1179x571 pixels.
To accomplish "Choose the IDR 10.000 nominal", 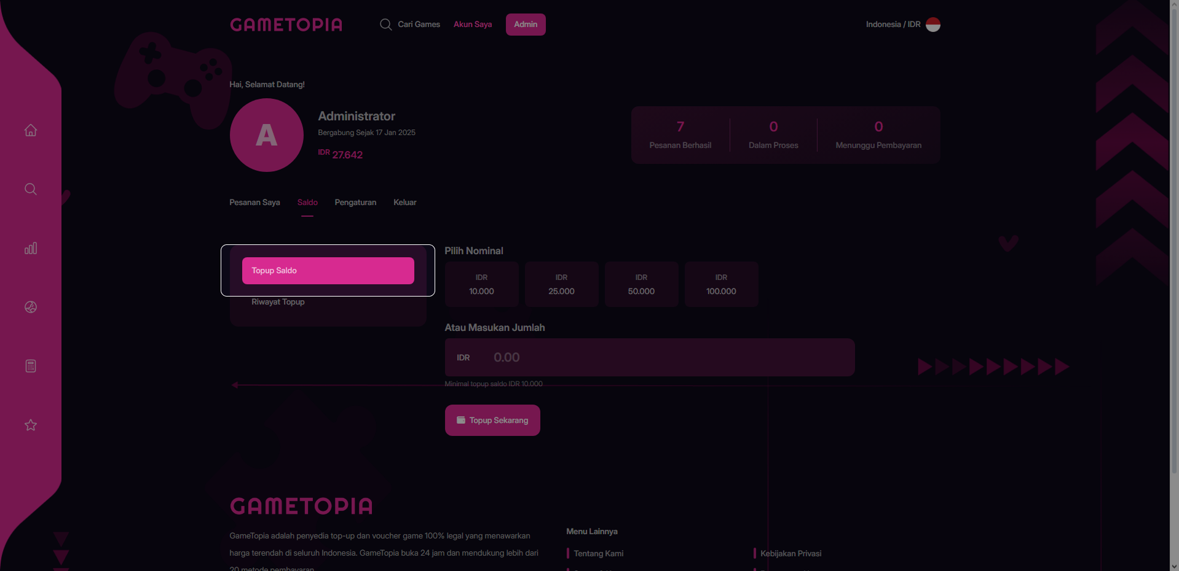I will point(482,284).
